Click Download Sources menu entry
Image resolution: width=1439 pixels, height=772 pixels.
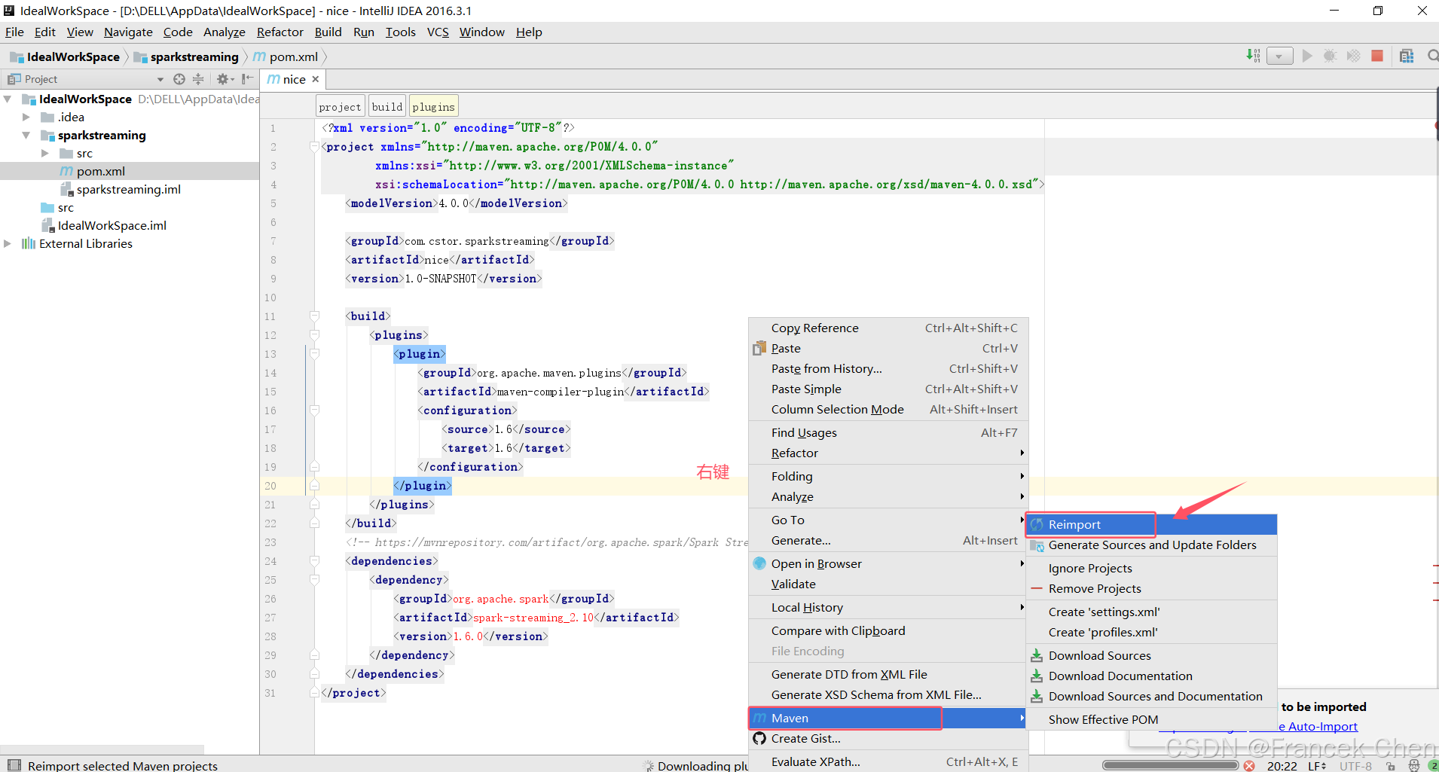(1151, 655)
